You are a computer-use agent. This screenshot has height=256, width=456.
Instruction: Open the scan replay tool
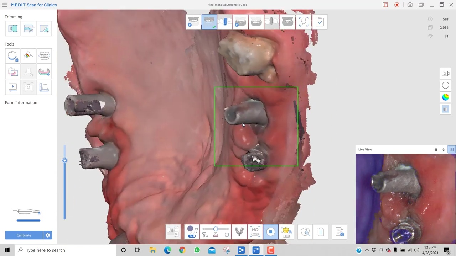[x=13, y=87]
